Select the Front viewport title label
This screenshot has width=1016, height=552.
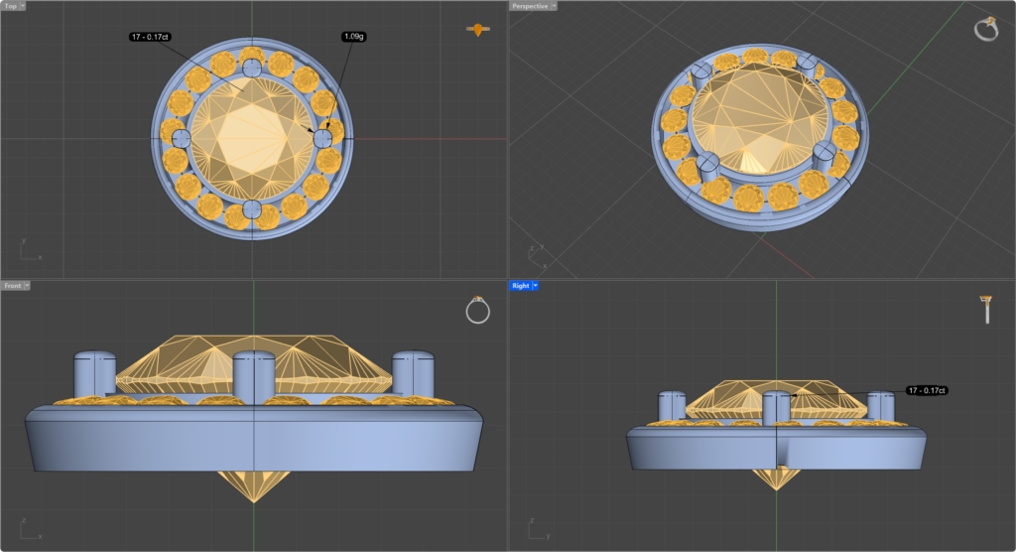pos(12,286)
